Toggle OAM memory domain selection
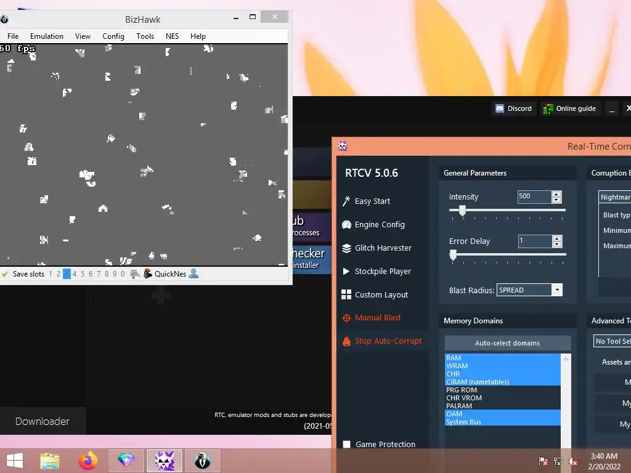Image resolution: width=631 pixels, height=473 pixels. (503, 414)
